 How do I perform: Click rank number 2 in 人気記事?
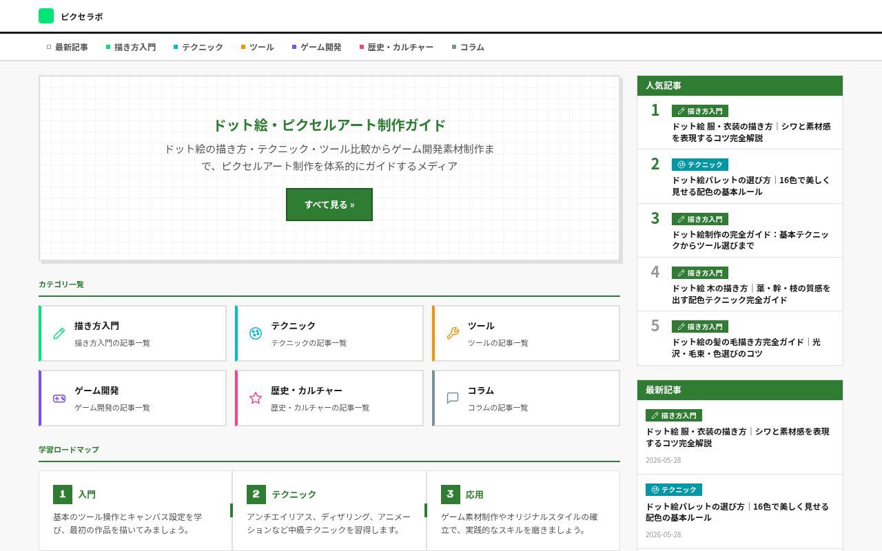(x=655, y=164)
